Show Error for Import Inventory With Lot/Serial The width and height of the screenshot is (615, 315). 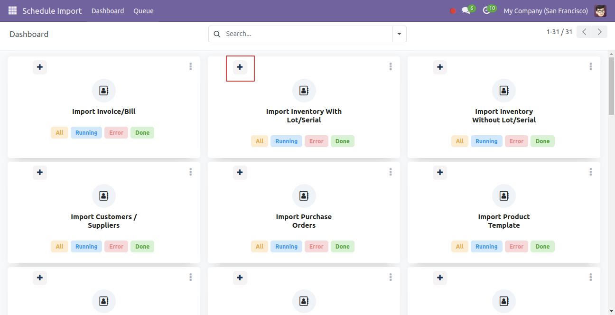click(317, 141)
